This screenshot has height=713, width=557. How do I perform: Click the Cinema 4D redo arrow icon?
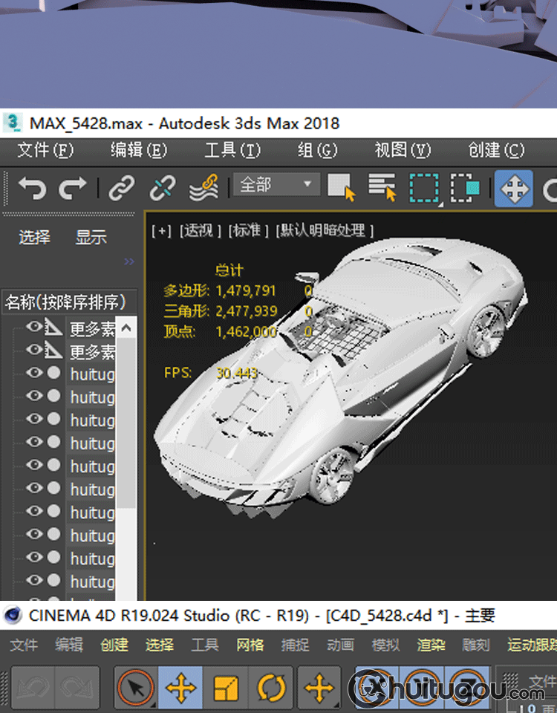[x=76, y=688]
